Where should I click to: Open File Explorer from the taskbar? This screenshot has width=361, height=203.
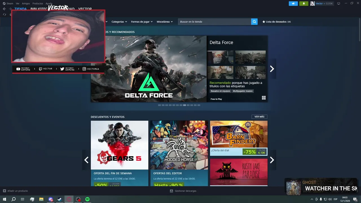[41, 199]
